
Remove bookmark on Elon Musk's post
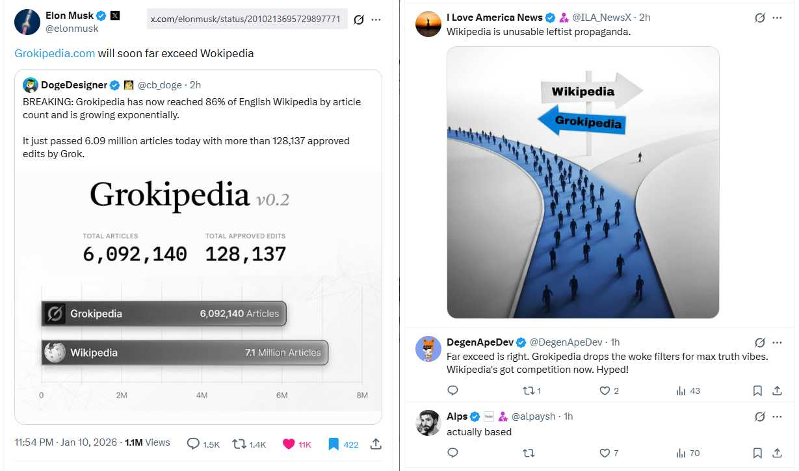pos(334,444)
